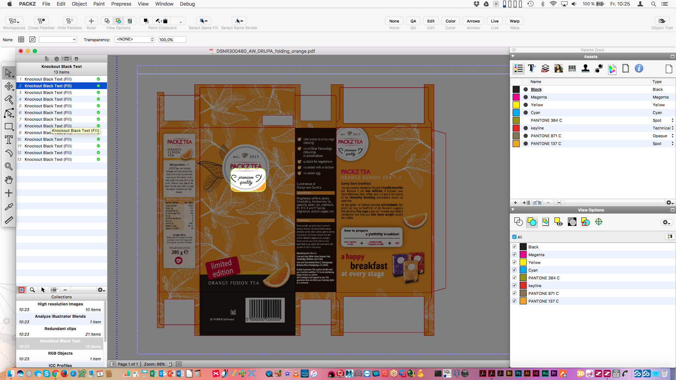Select the eyedropper tool
Image resolution: width=676 pixels, height=380 pixels.
9,207
